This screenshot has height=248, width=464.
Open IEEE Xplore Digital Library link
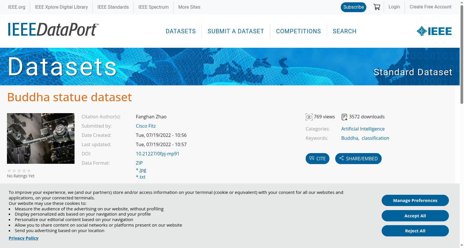pos(61,7)
